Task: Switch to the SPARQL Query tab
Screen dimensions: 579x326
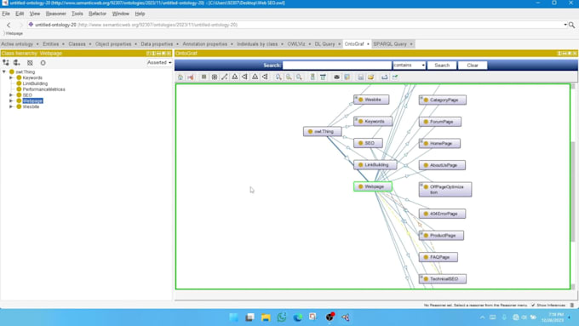Action: pos(390,44)
